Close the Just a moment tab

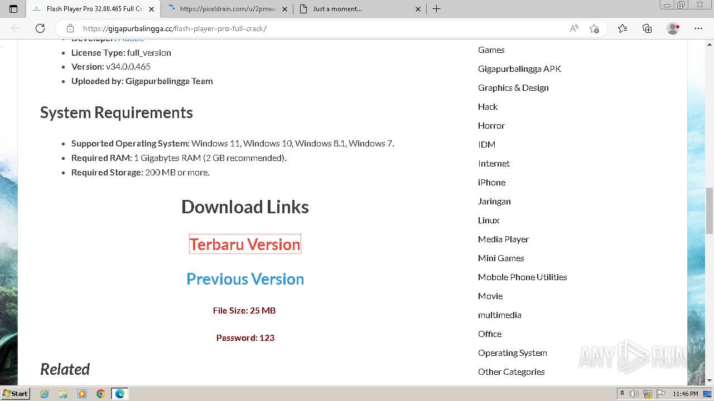[x=418, y=9]
